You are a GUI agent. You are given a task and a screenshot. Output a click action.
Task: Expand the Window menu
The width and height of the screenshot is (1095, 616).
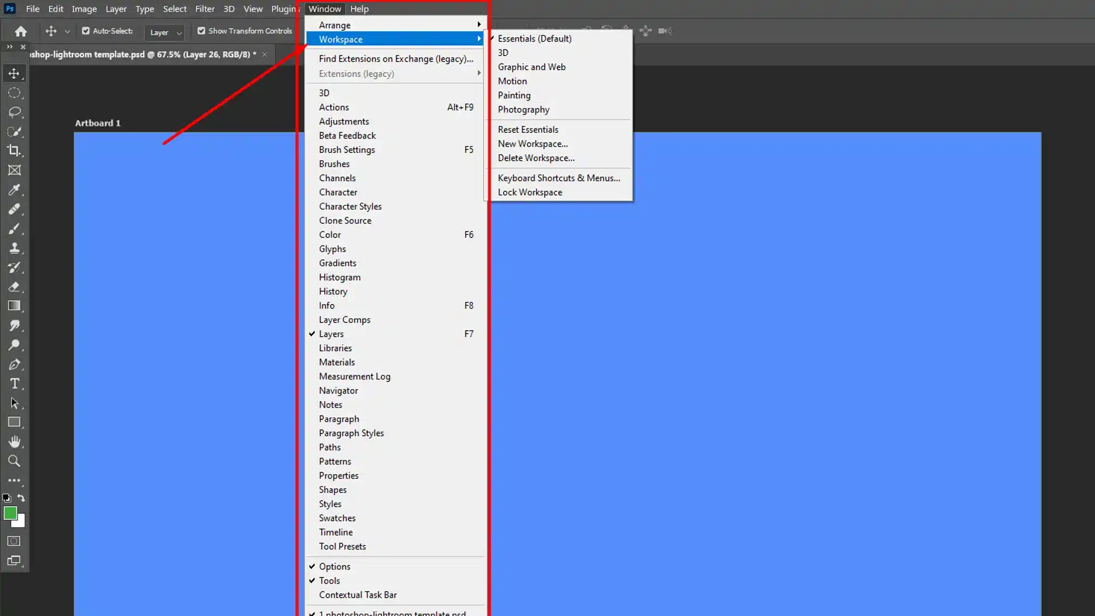coord(324,9)
